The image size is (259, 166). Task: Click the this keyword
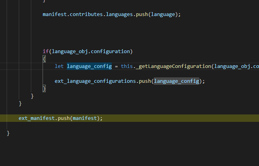tap(127, 66)
